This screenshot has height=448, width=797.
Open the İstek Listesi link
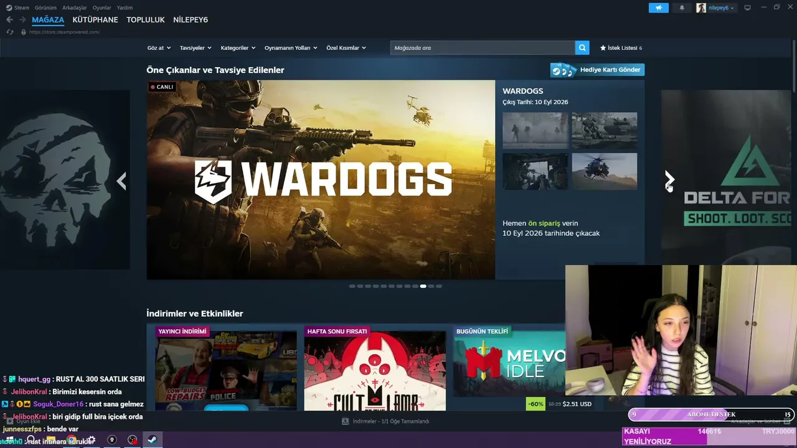pyautogui.click(x=623, y=48)
